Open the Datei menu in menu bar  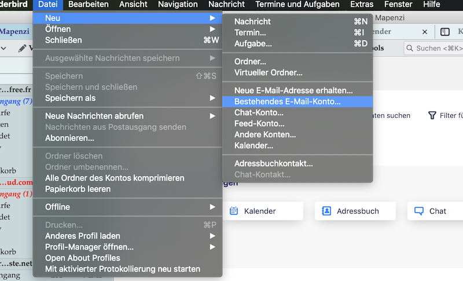point(48,5)
